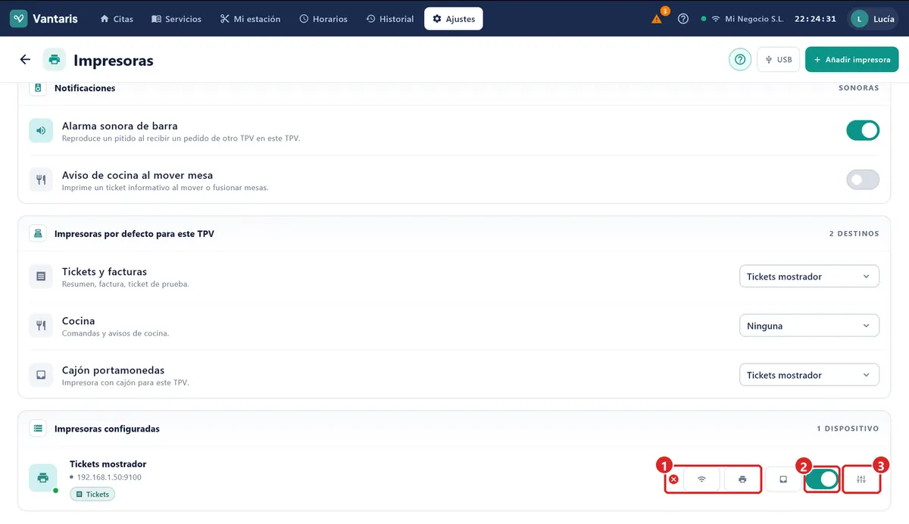909x524 pixels.
Task: Go back using the left arrow
Action: (x=25, y=60)
